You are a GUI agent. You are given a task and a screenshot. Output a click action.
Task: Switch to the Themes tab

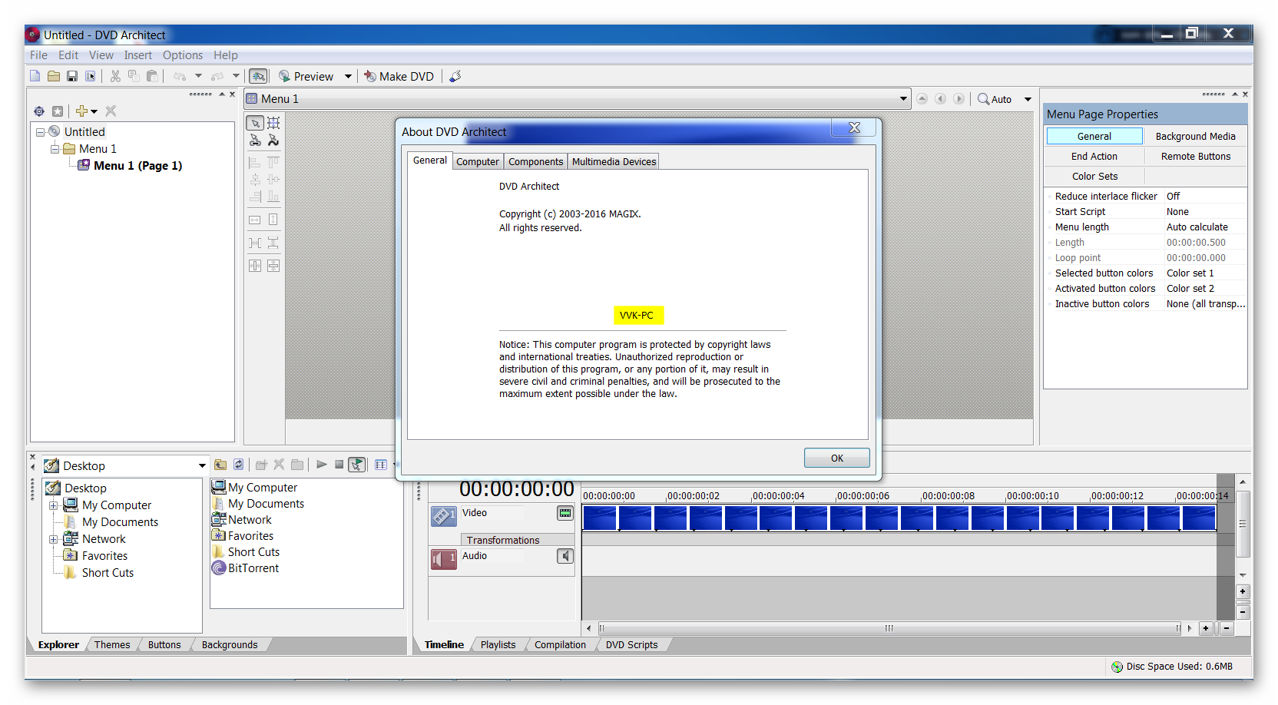click(x=112, y=645)
